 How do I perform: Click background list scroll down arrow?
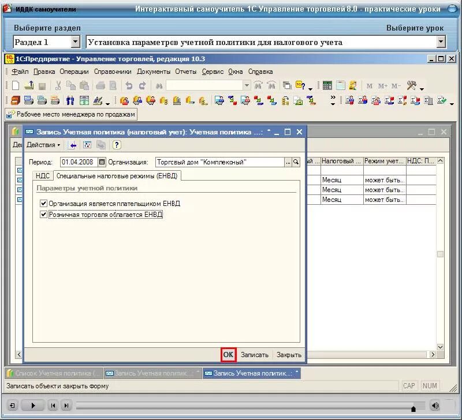[440, 347]
